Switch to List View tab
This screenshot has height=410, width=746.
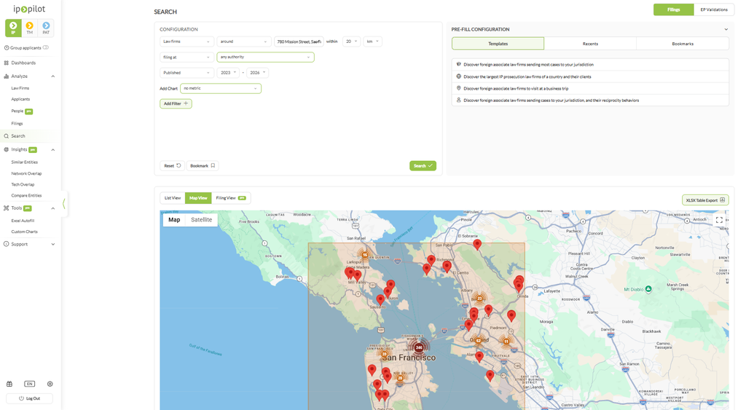(x=172, y=198)
